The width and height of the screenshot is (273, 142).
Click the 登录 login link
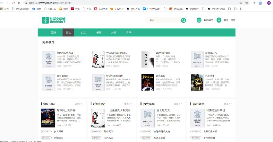tap(226, 20)
